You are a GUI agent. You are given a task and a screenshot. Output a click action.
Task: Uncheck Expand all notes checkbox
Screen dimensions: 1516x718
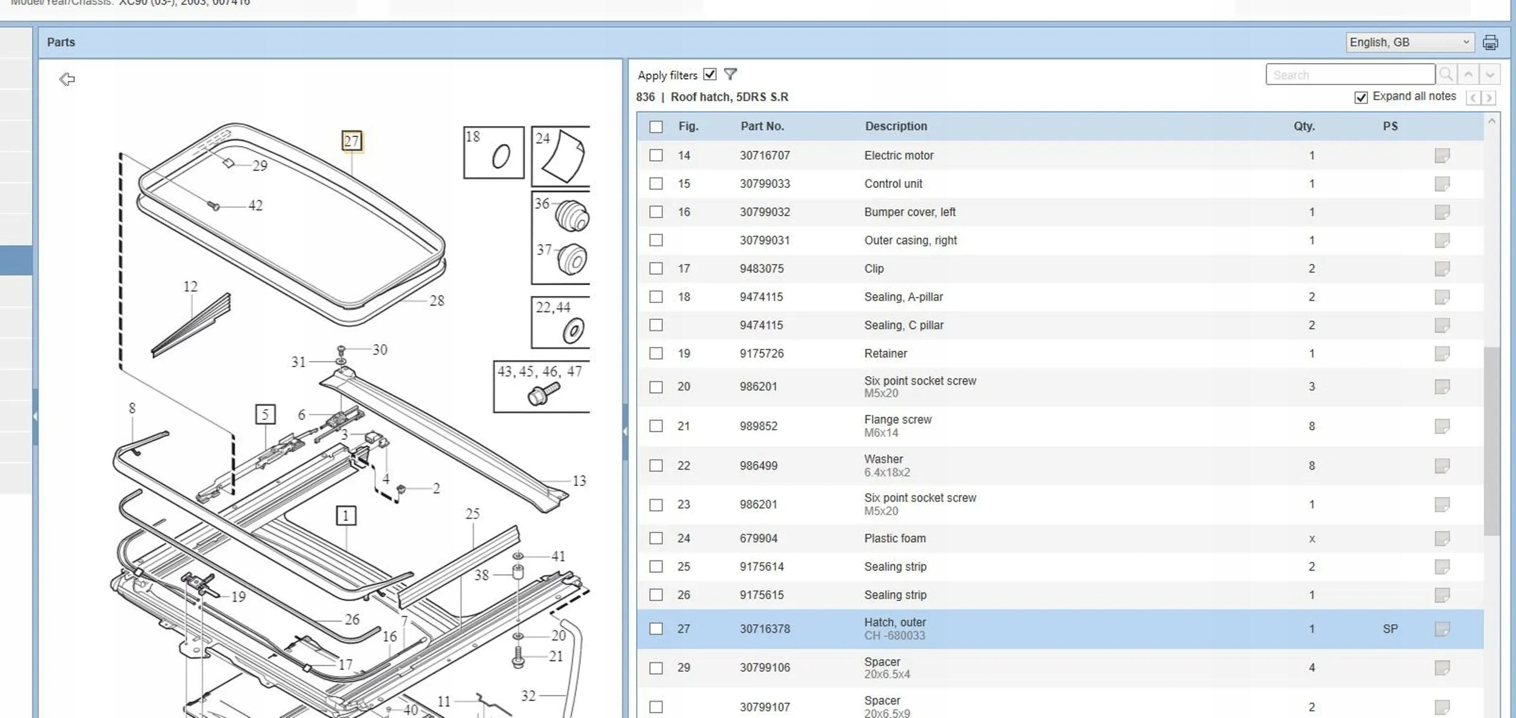coord(1361,98)
